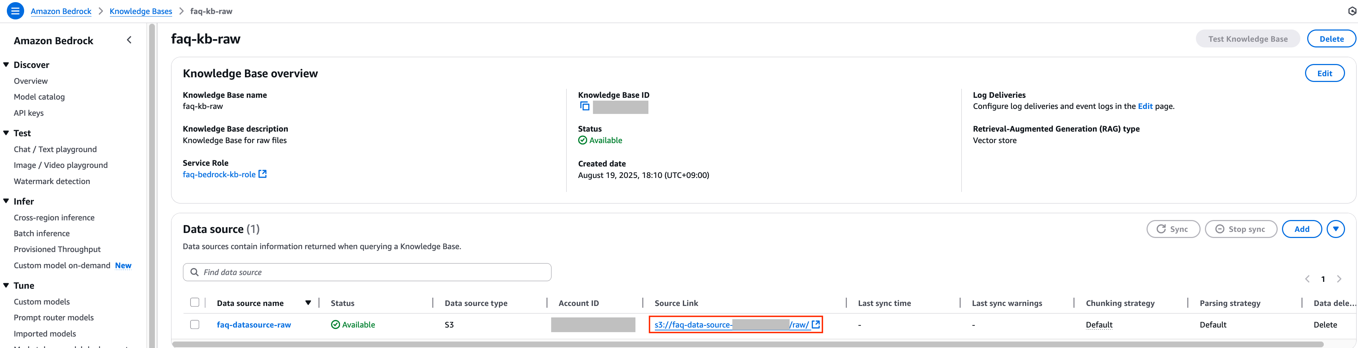Open Cross-region inference
This screenshot has width=1358, height=348.
point(54,218)
